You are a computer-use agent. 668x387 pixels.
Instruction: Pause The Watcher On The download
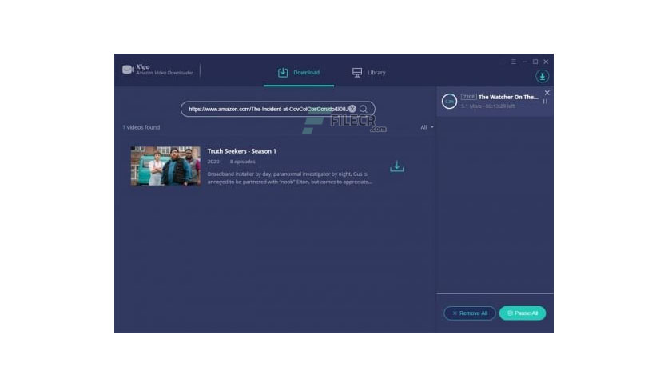(545, 102)
